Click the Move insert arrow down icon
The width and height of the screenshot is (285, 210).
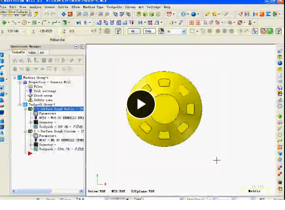(36, 69)
